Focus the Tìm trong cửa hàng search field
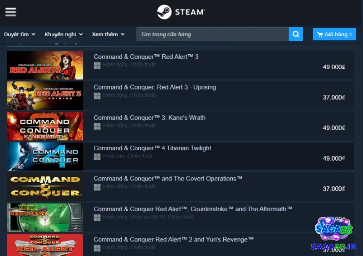 click(212, 34)
